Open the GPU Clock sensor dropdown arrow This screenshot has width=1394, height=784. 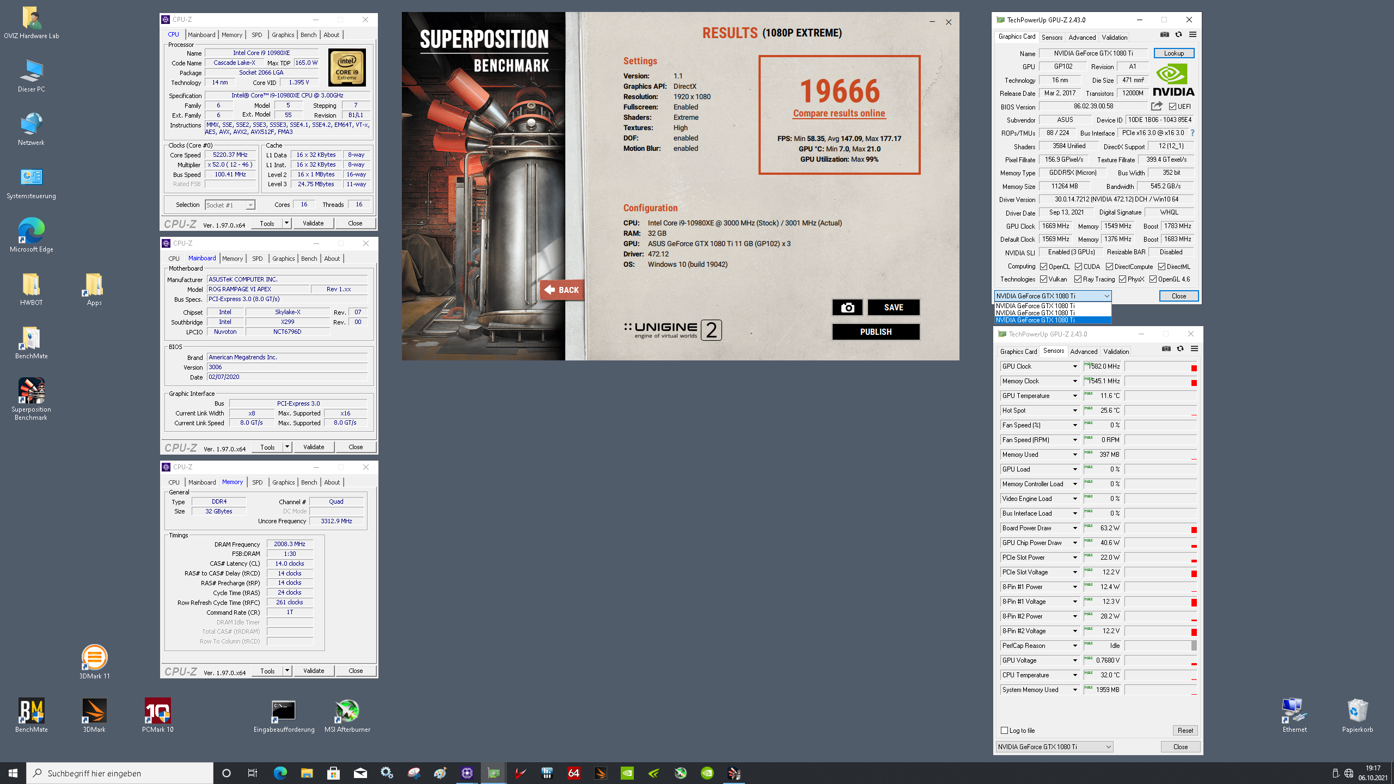[1074, 366]
